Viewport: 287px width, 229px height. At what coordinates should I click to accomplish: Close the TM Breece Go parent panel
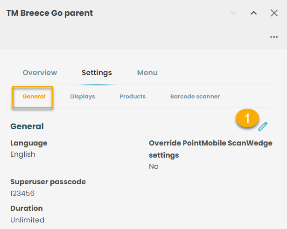(274, 13)
